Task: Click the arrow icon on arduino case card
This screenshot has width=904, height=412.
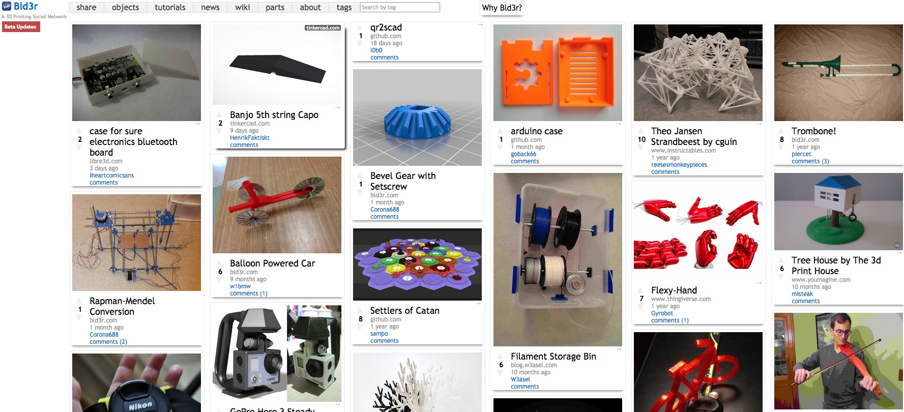Action: coord(619,124)
